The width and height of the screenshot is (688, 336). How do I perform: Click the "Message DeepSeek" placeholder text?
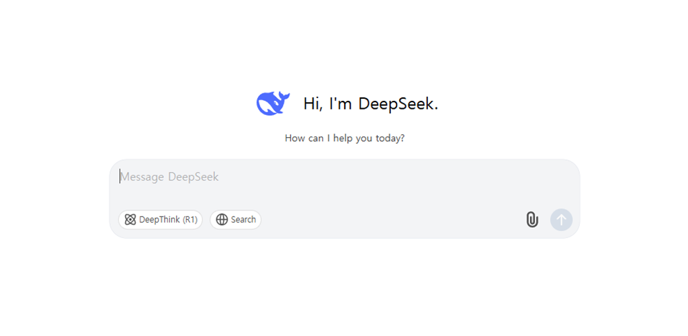(x=169, y=177)
